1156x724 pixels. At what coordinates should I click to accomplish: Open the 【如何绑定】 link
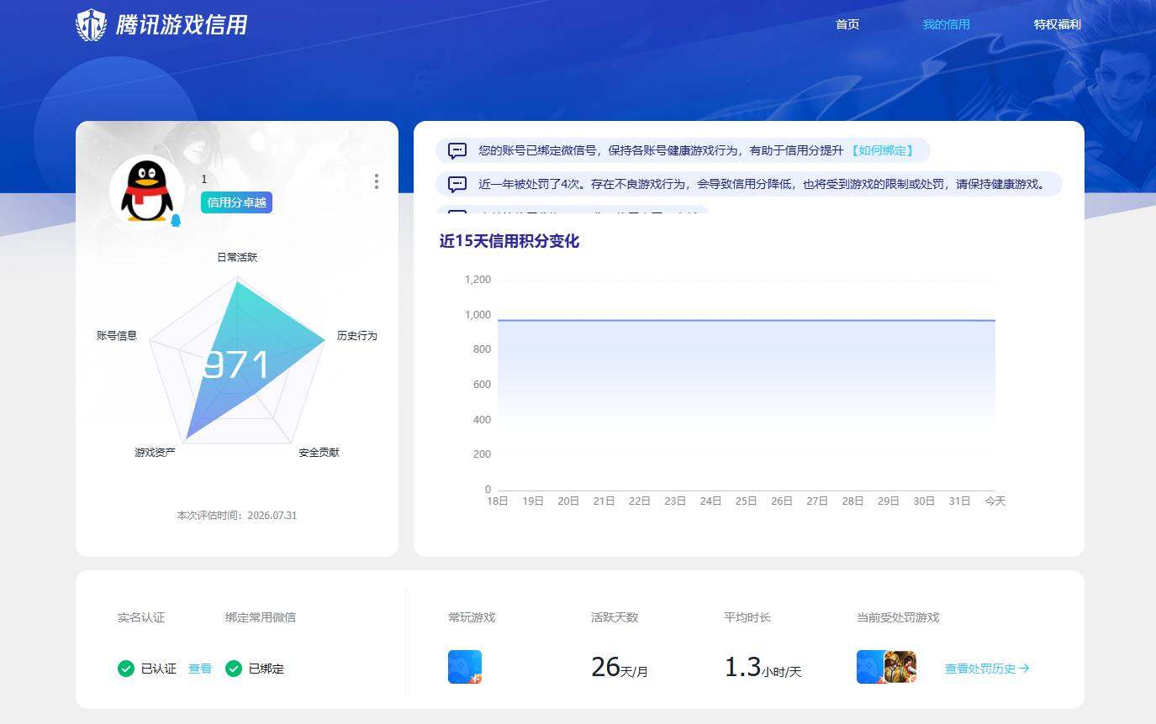coord(881,150)
